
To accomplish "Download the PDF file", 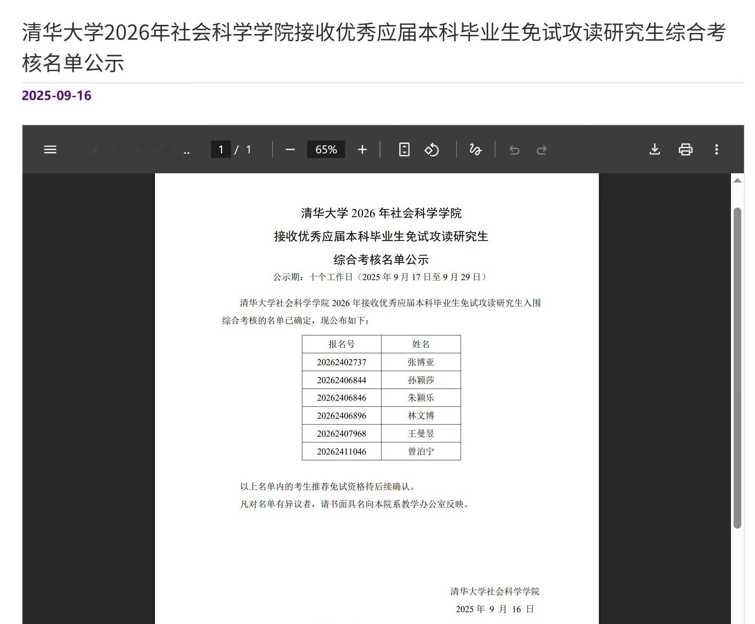I will [x=655, y=149].
